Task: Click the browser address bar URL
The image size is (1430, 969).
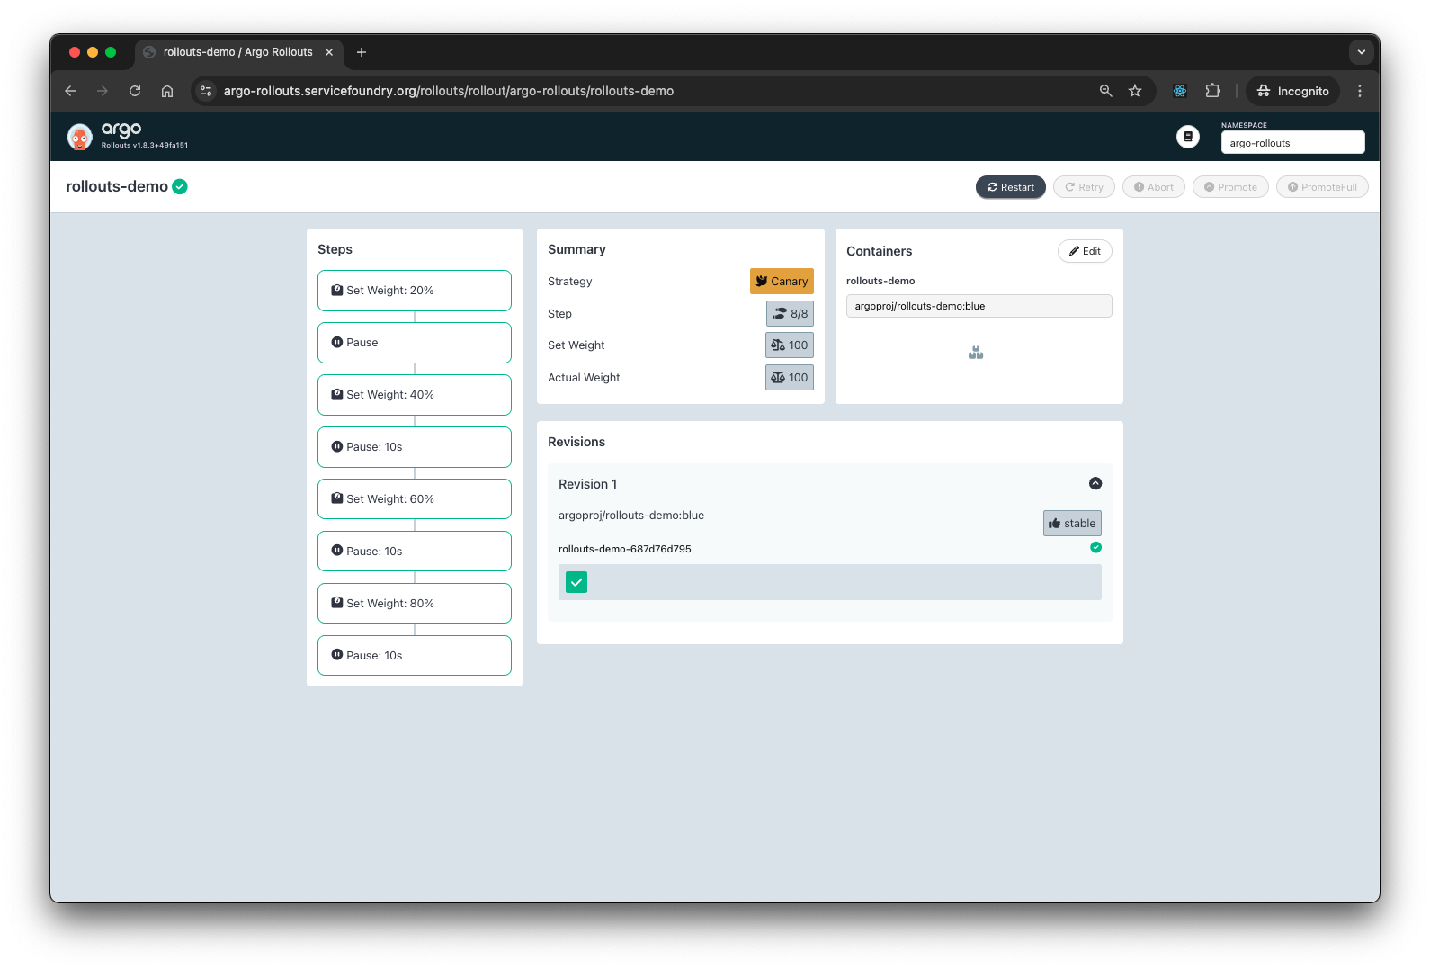Action: point(449,91)
